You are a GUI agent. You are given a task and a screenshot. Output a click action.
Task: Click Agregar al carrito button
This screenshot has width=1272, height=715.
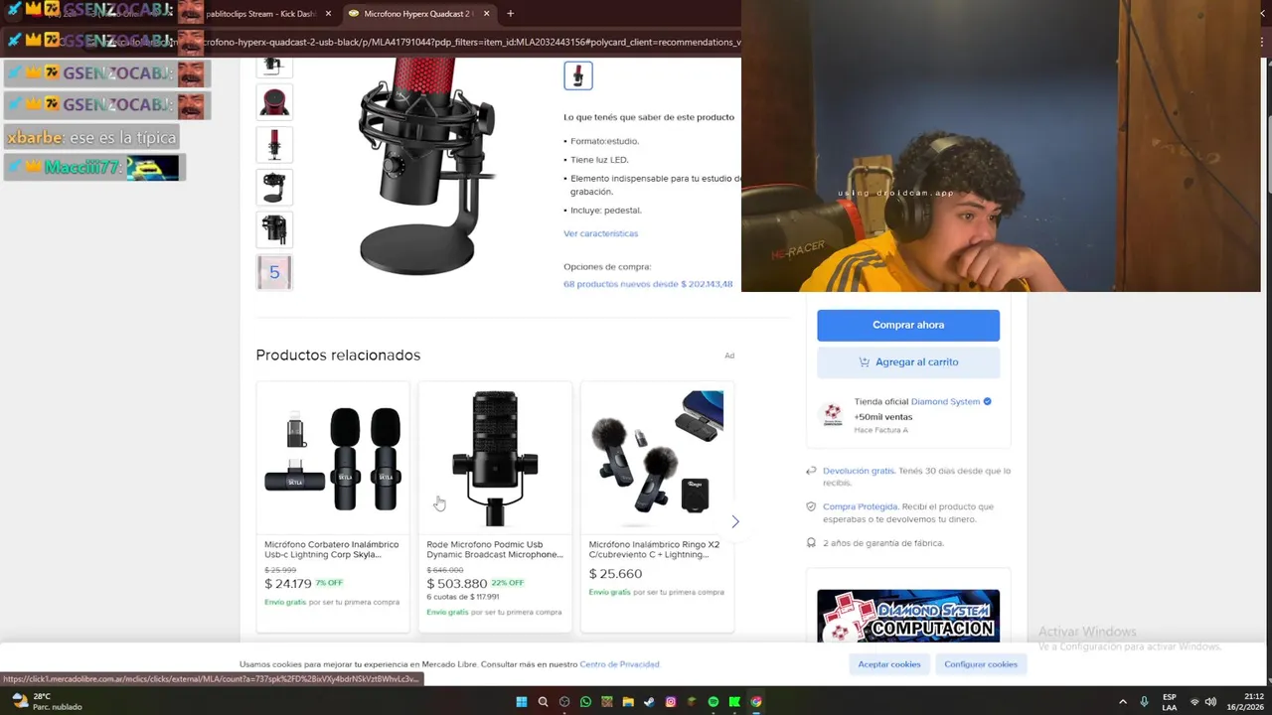[908, 362]
